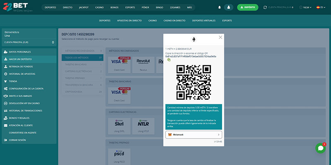
Task: Click the Historial de Transacciones icon
Action: coord(6,111)
